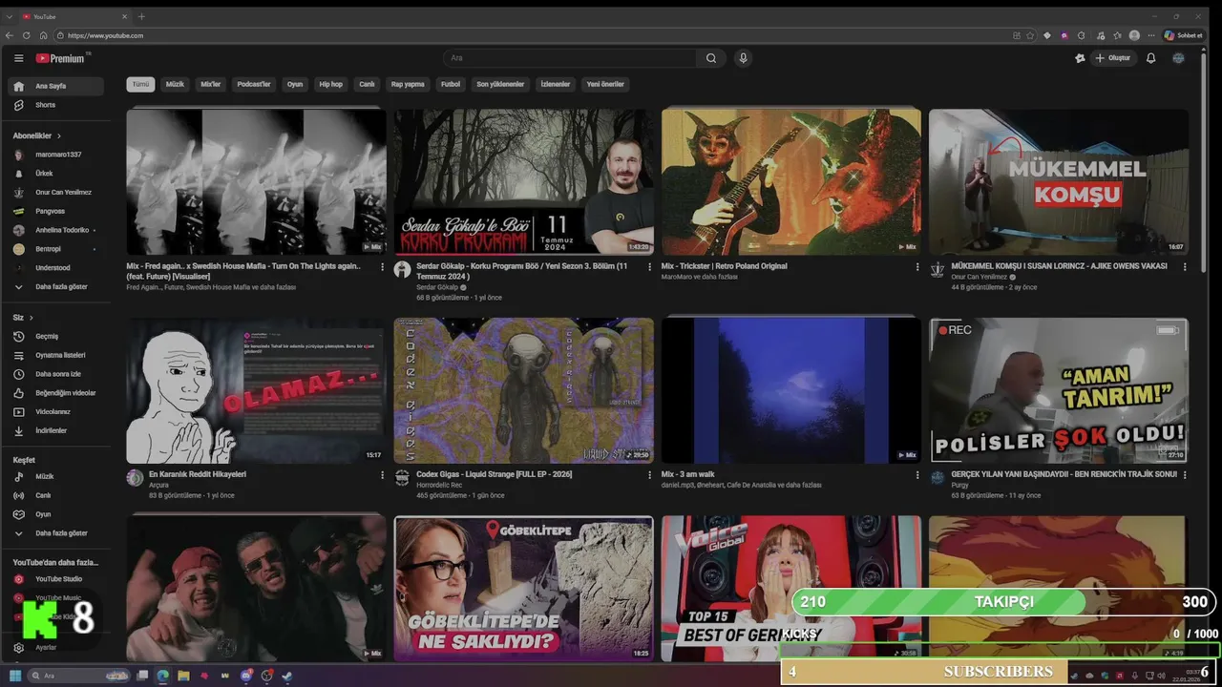Open YouTube Studio from sidebar
Image resolution: width=1222 pixels, height=687 pixels.
click(x=53, y=579)
